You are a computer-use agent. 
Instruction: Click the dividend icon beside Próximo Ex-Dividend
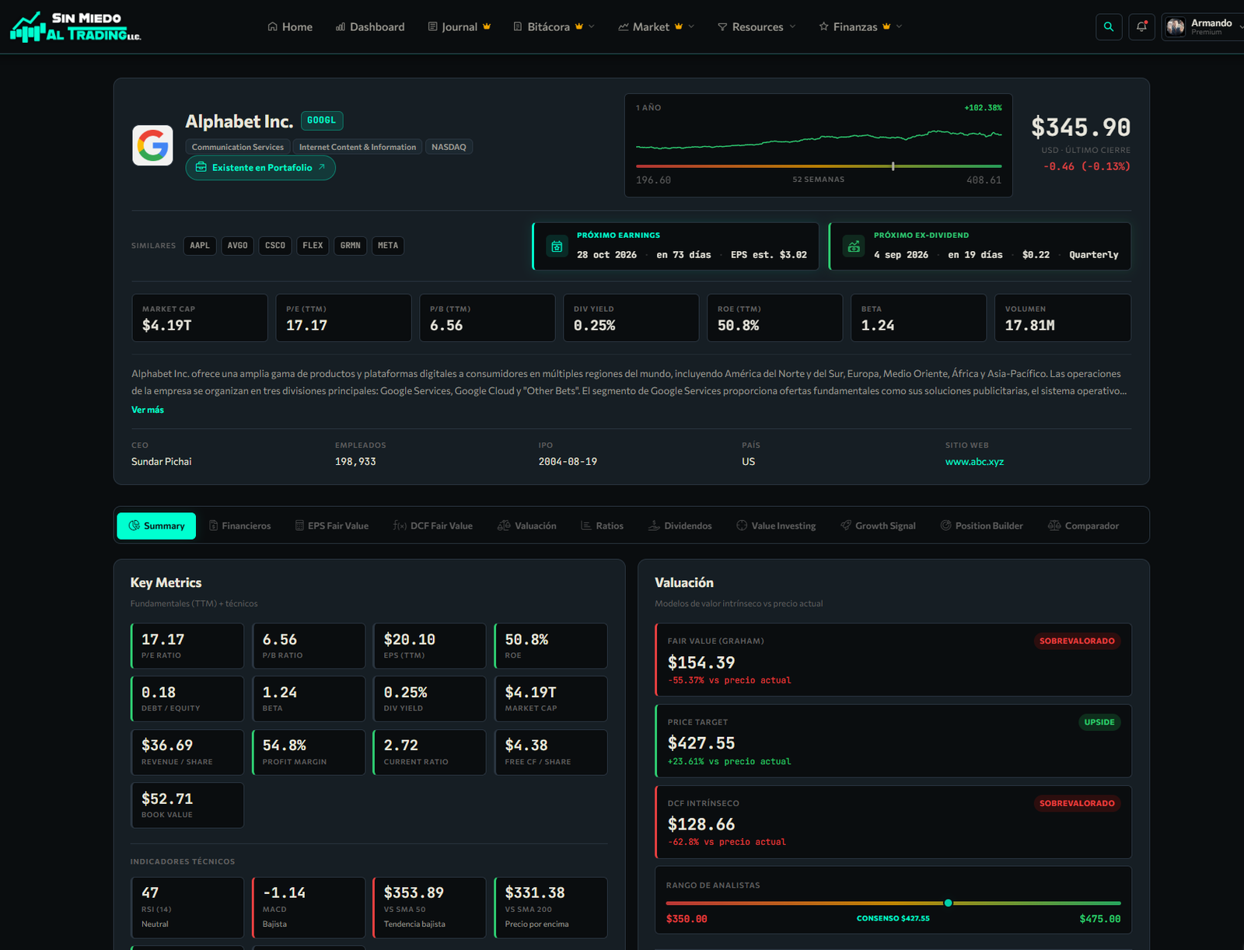[x=854, y=246]
